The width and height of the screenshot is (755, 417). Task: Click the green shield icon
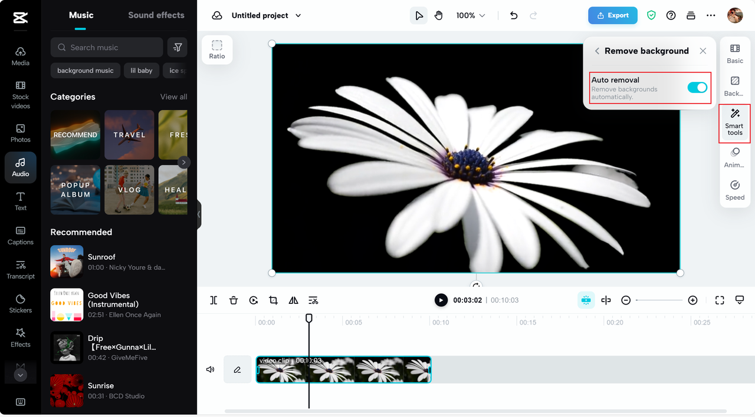pos(651,15)
